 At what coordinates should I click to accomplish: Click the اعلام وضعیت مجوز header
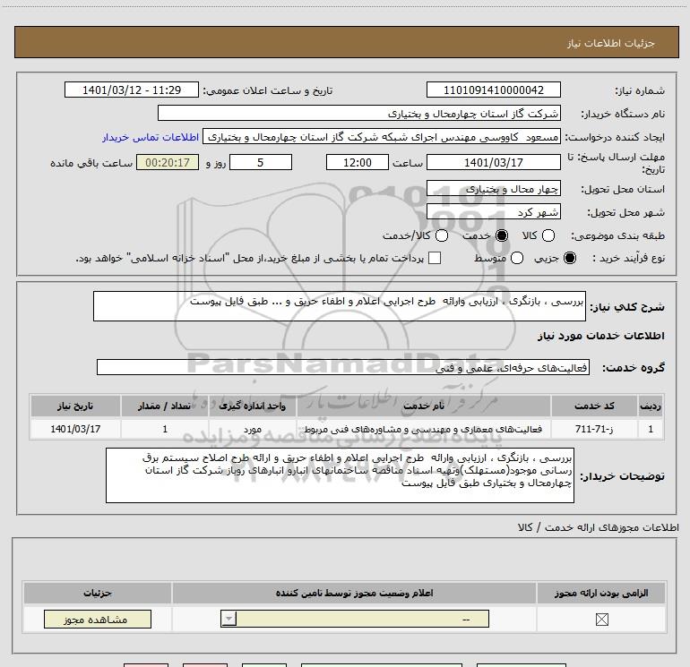click(x=354, y=593)
